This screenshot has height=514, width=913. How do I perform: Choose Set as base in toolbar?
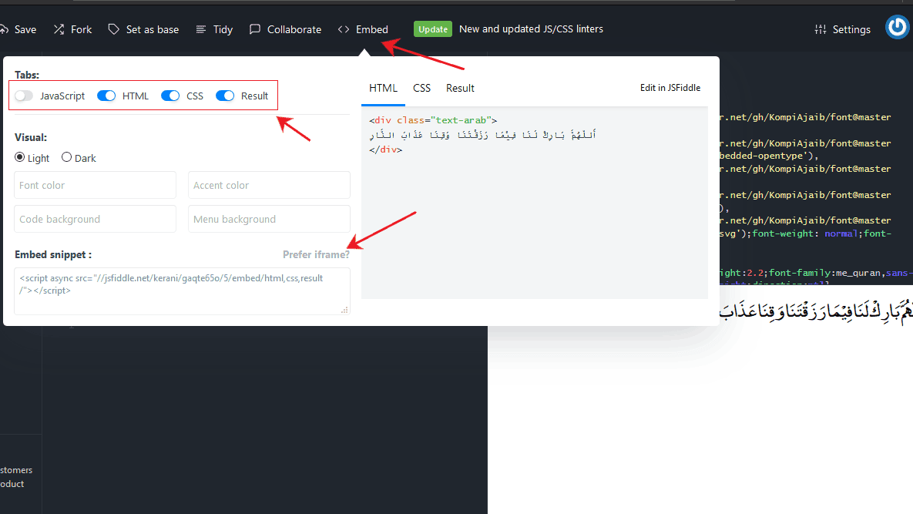[152, 29]
